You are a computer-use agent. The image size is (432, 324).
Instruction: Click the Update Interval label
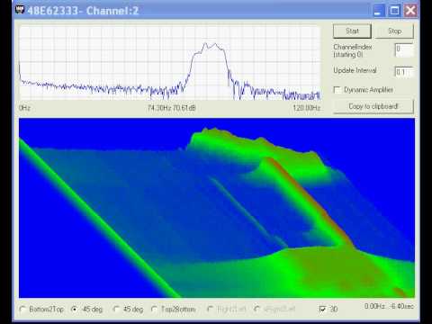355,70
